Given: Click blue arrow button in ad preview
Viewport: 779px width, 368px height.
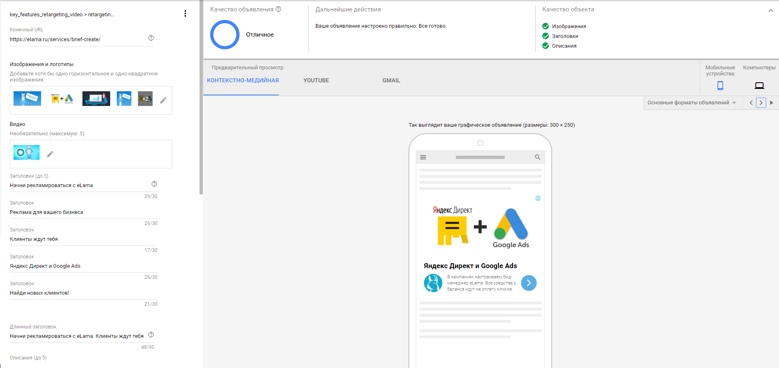Looking at the screenshot, I should pyautogui.click(x=528, y=283).
